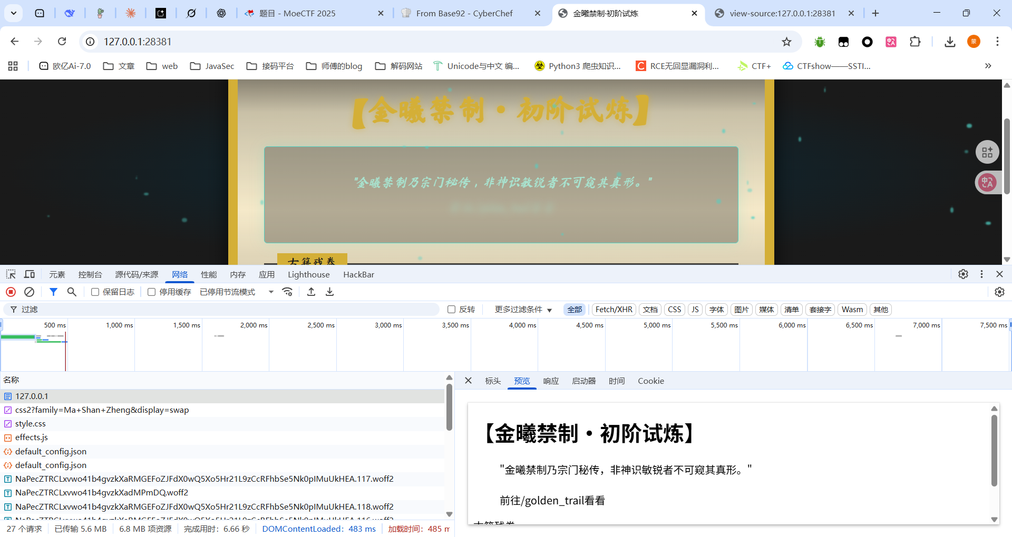Viewport: 1012px width, 537px height.
Task: Open the 响应 tab in the request details
Action: (x=551, y=381)
